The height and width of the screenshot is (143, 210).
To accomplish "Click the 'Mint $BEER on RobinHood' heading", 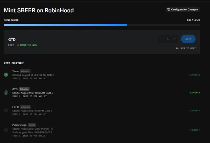I will [x=39, y=11].
